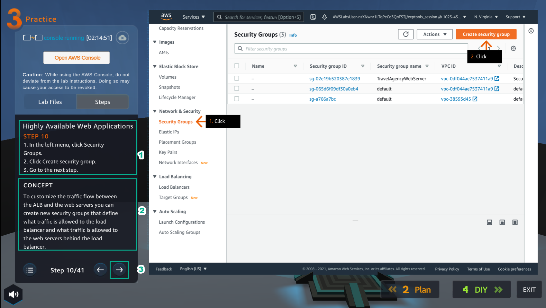Open the Cookie preferences footer link
Image resolution: width=546 pixels, height=308 pixels.
pyautogui.click(x=514, y=269)
